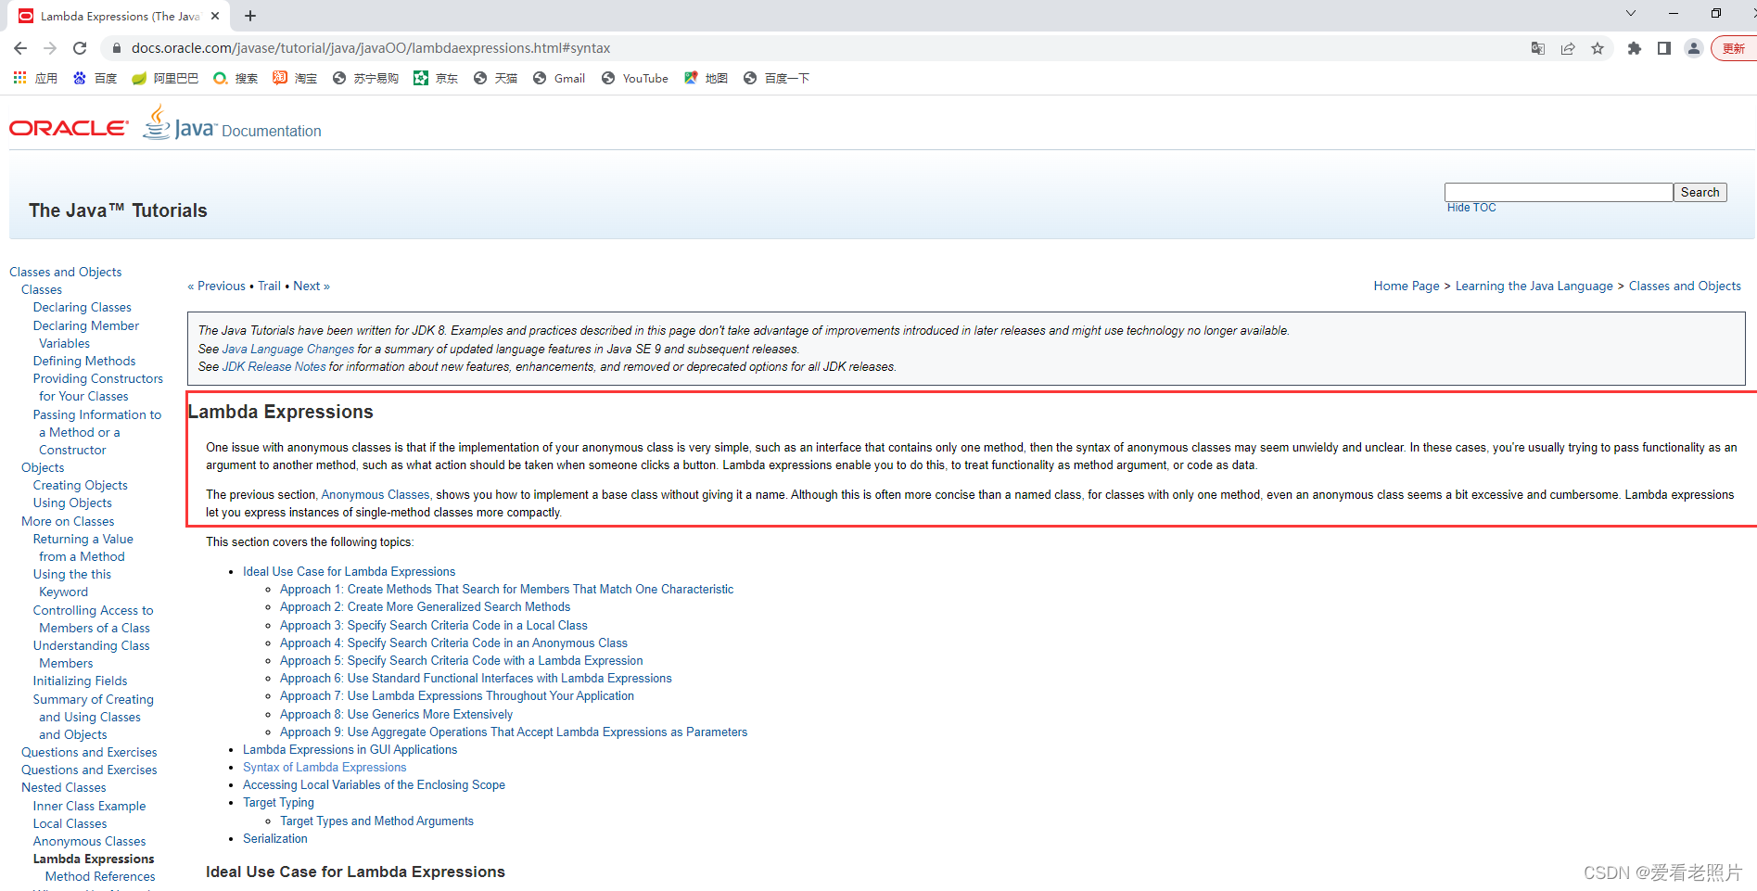
Task: Open the translate page icon
Action: click(1538, 48)
